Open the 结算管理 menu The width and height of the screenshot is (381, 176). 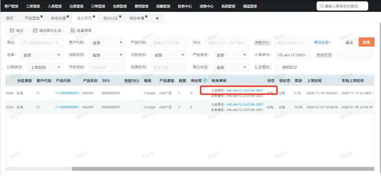(x=163, y=6)
